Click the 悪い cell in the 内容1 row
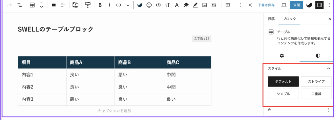This screenshot has width=336, height=120. tap(139, 75)
